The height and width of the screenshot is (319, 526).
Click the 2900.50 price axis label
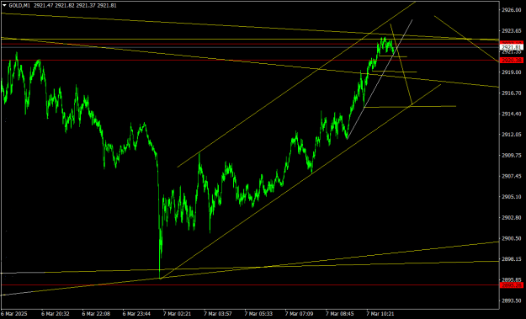[511, 238]
